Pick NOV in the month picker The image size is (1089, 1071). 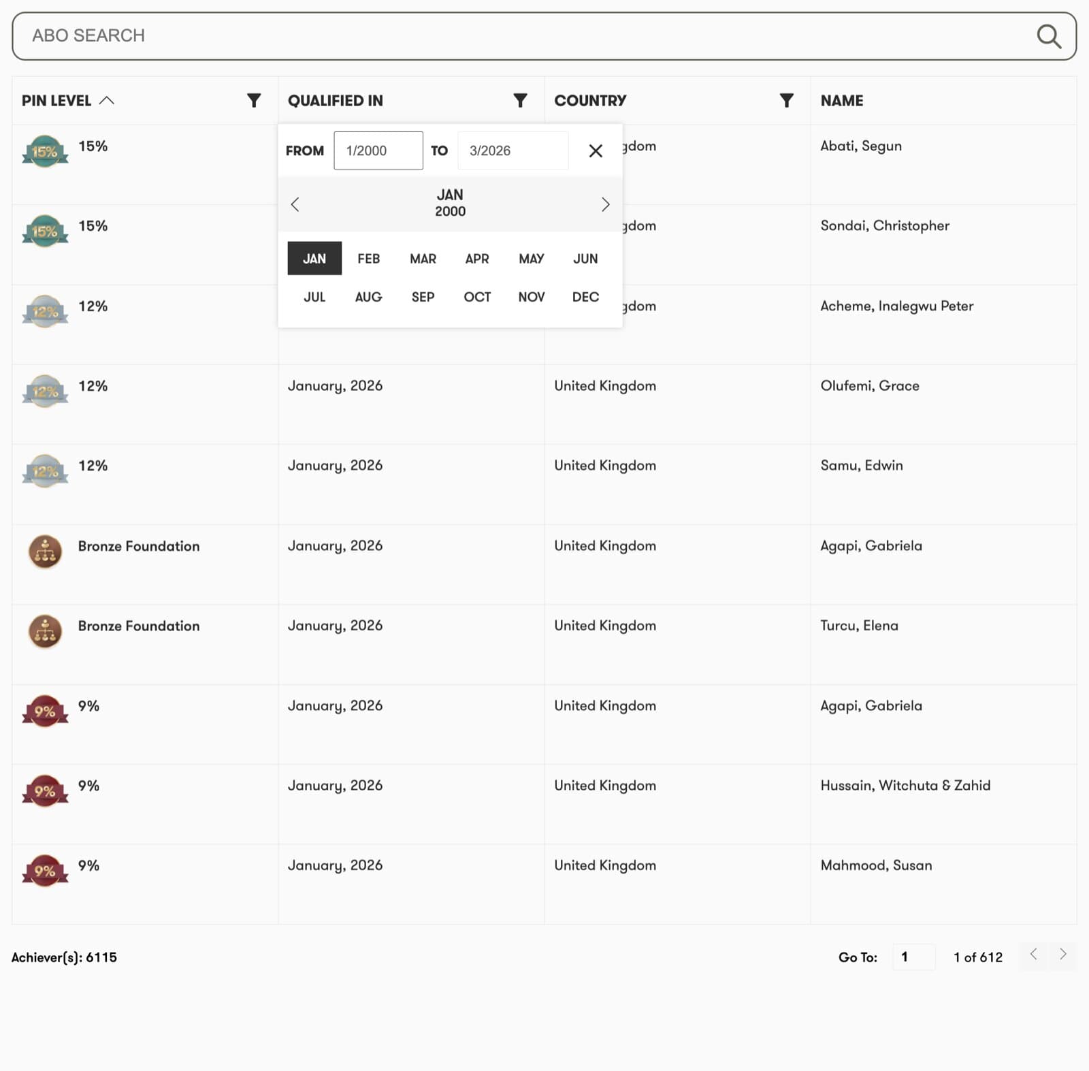tap(532, 297)
